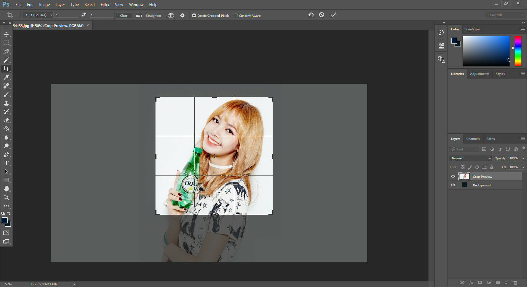Select the History Brush tool
The width and height of the screenshot is (527, 287).
click(6, 112)
